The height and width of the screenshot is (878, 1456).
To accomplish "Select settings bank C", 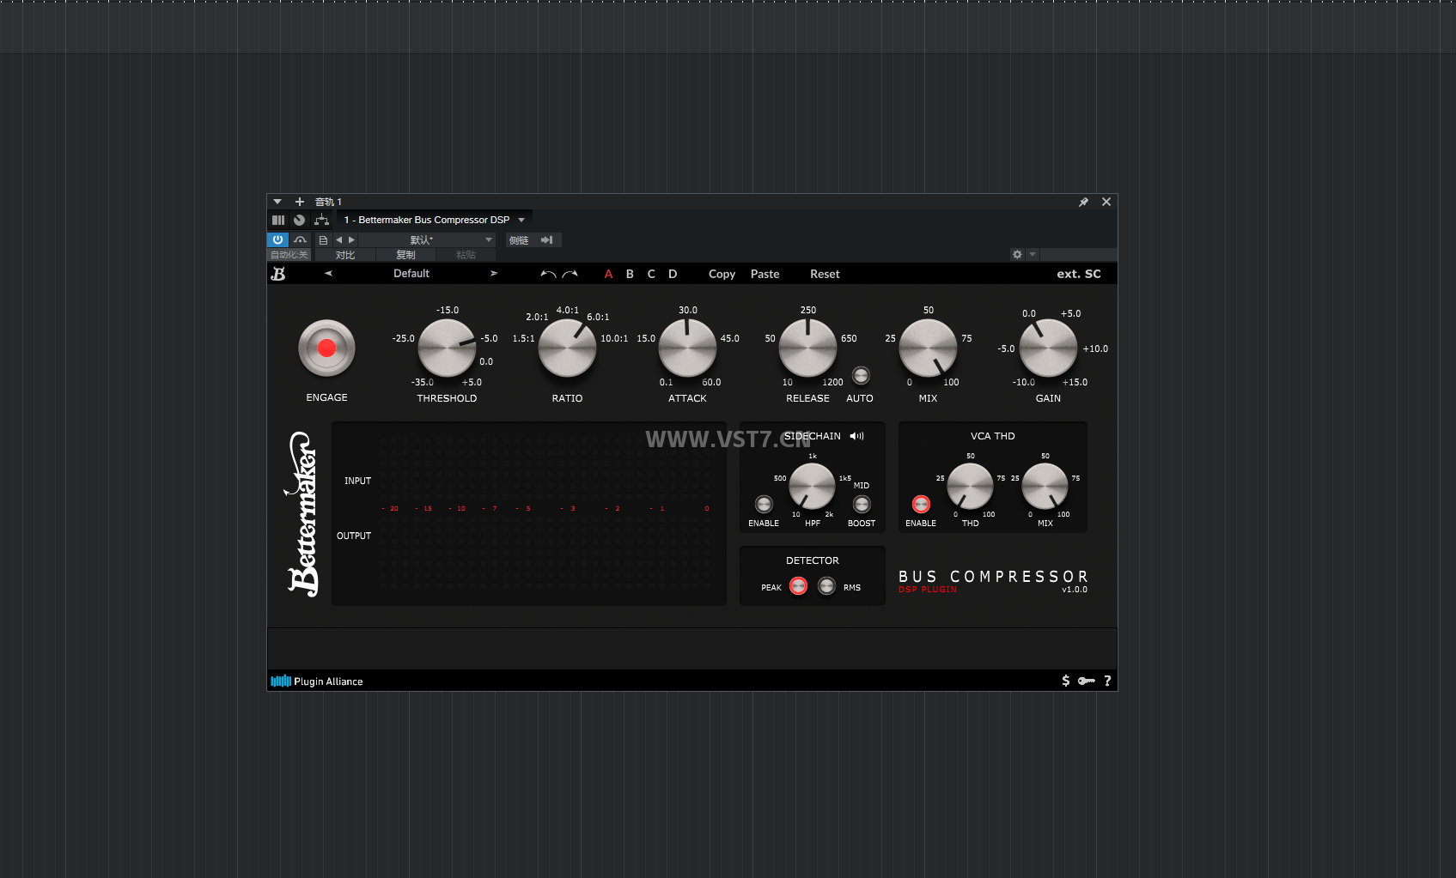I will point(651,274).
